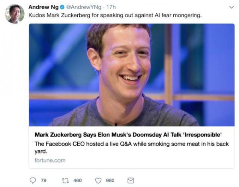Image resolution: width=239 pixels, height=187 pixels.
Task: Click the Andrew Ng display name
Action: click(43, 7)
